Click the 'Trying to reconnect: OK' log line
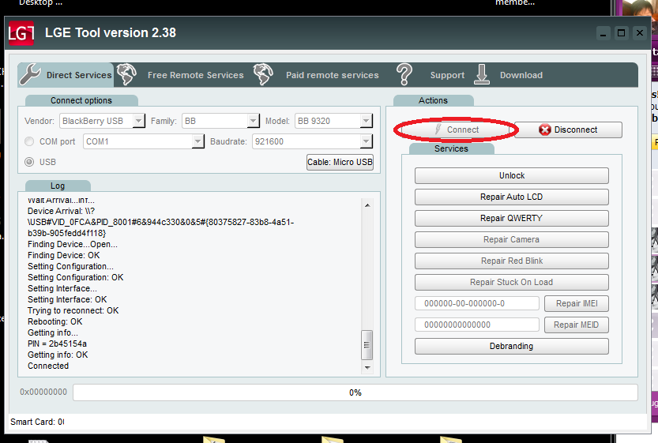658x443 pixels. click(x=73, y=311)
